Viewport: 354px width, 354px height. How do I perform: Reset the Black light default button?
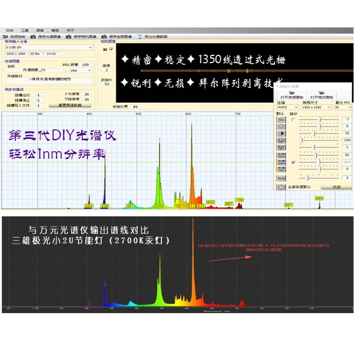(281, 148)
